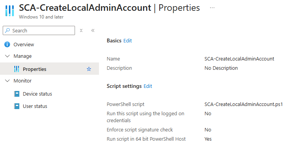The height and width of the screenshot is (148, 288).
Task: Collapse the sidebar with double chevron
Action: [x=93, y=30]
